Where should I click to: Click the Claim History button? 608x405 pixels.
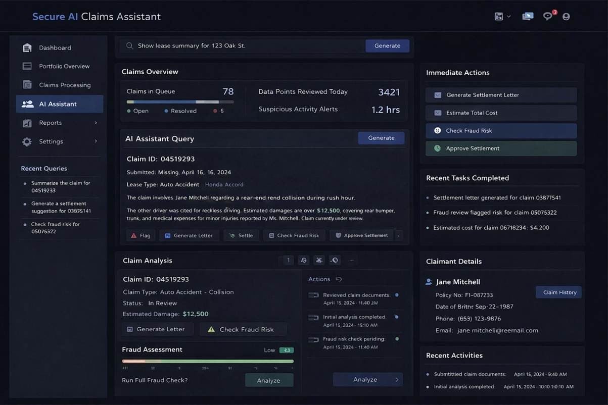[559, 292]
